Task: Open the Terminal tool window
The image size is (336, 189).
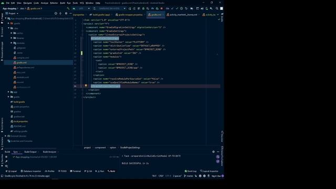Action: [76, 171]
